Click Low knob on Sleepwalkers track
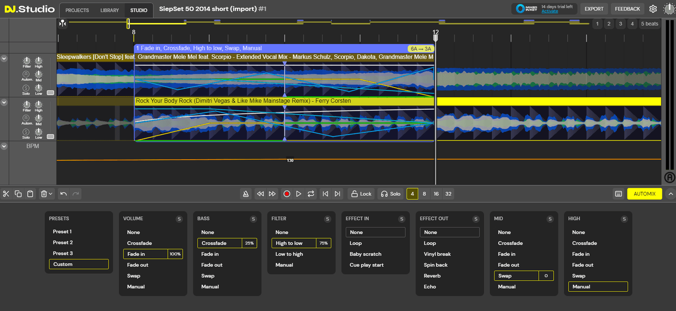The image size is (676, 311). [39, 87]
